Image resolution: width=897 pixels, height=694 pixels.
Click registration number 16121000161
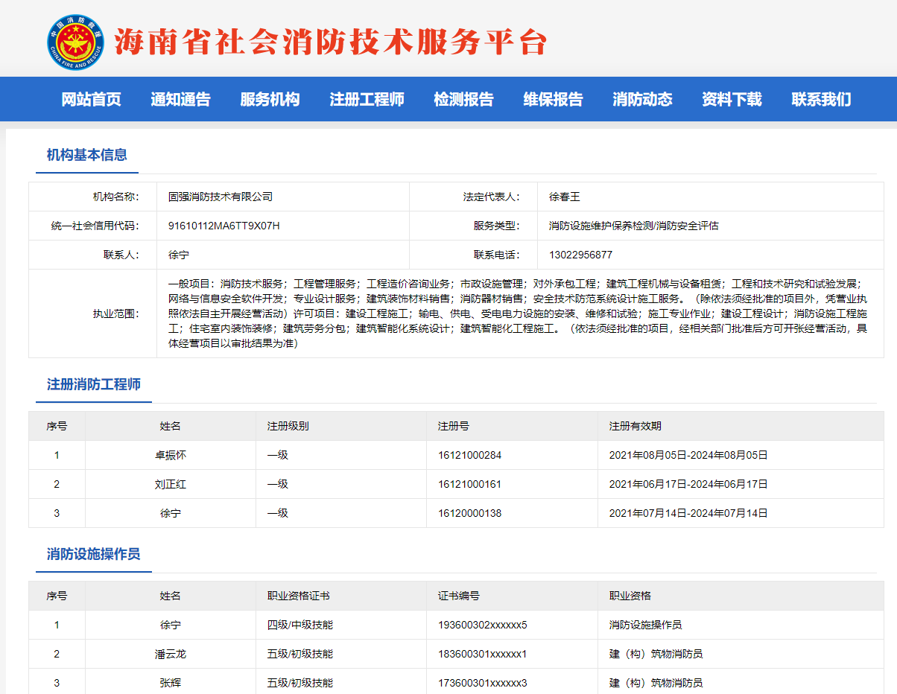469,484
